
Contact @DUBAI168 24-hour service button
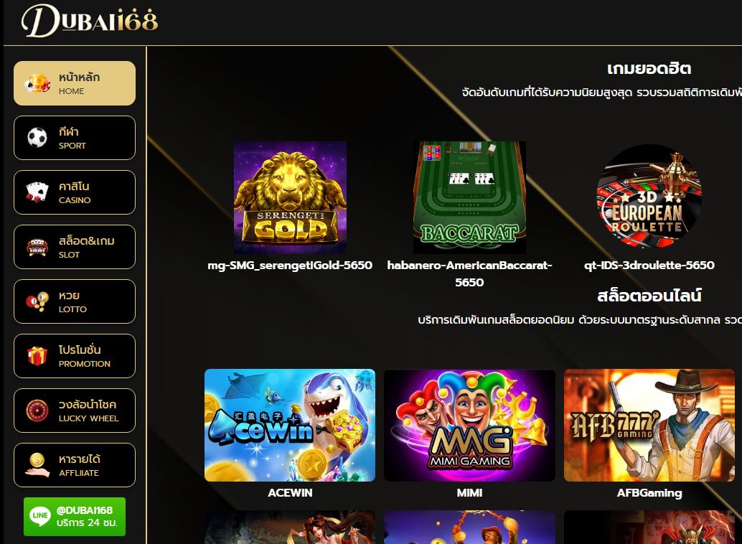[75, 517]
